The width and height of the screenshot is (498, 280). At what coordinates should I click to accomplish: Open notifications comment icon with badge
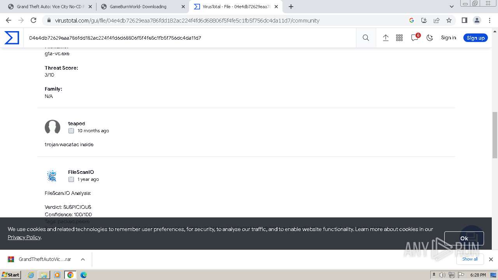pos(415,37)
